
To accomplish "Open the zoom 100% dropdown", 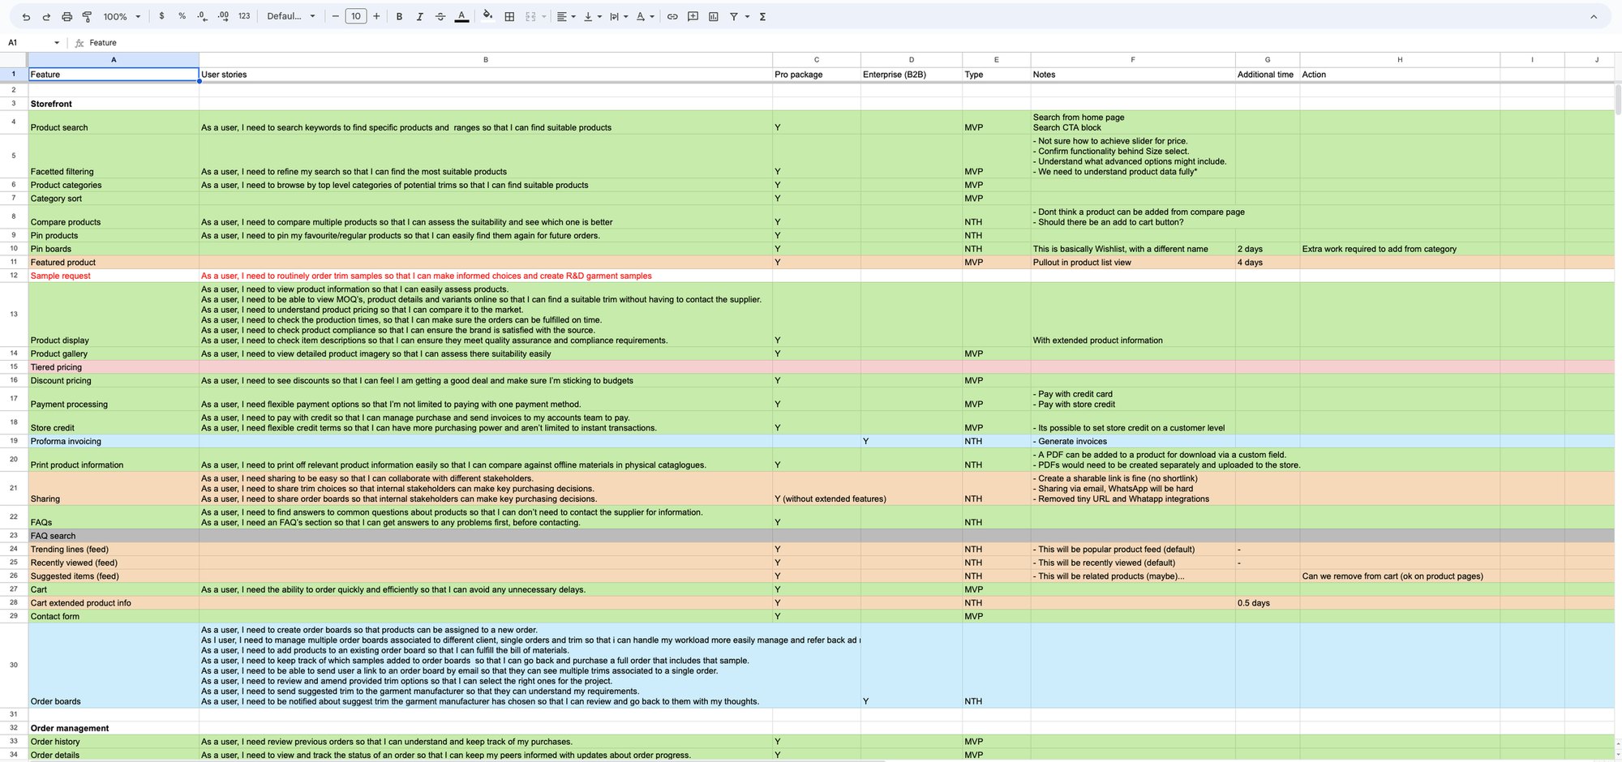I will pos(122,16).
